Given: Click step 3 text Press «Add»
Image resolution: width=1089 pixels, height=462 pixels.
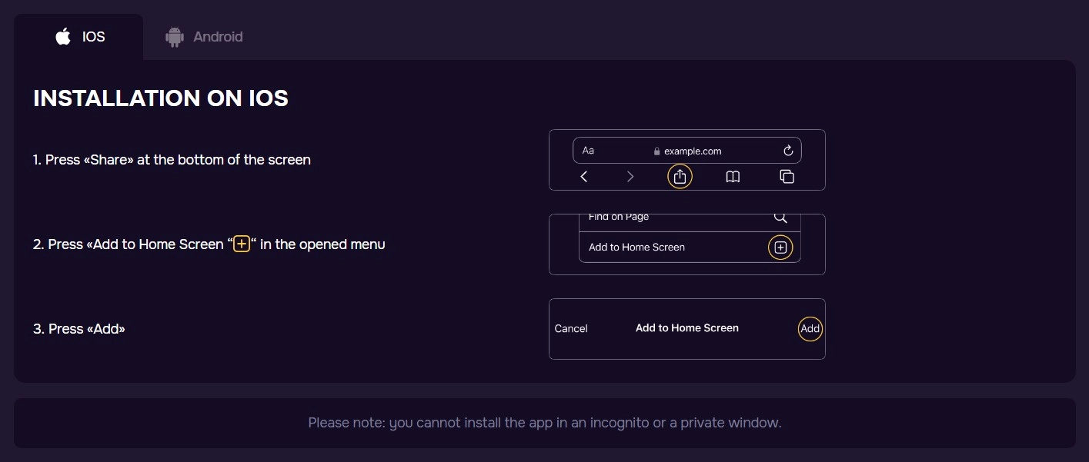Looking at the screenshot, I should [x=79, y=329].
